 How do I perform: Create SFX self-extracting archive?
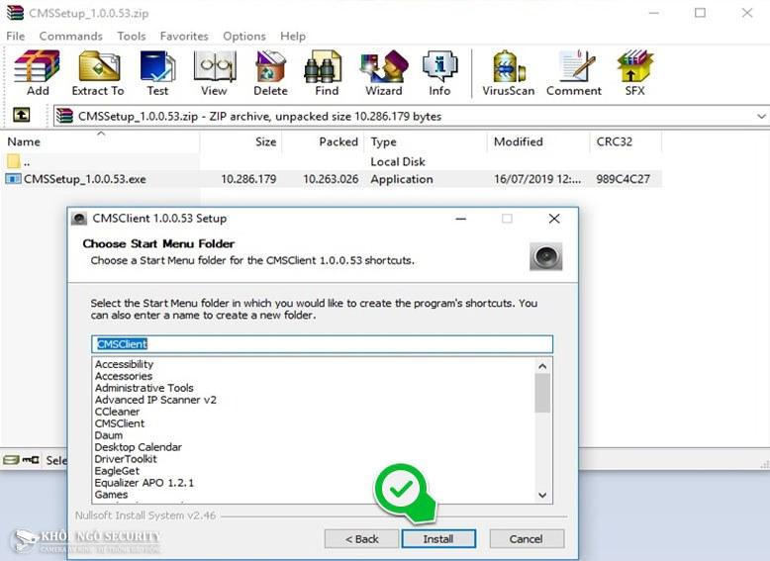[x=635, y=72]
